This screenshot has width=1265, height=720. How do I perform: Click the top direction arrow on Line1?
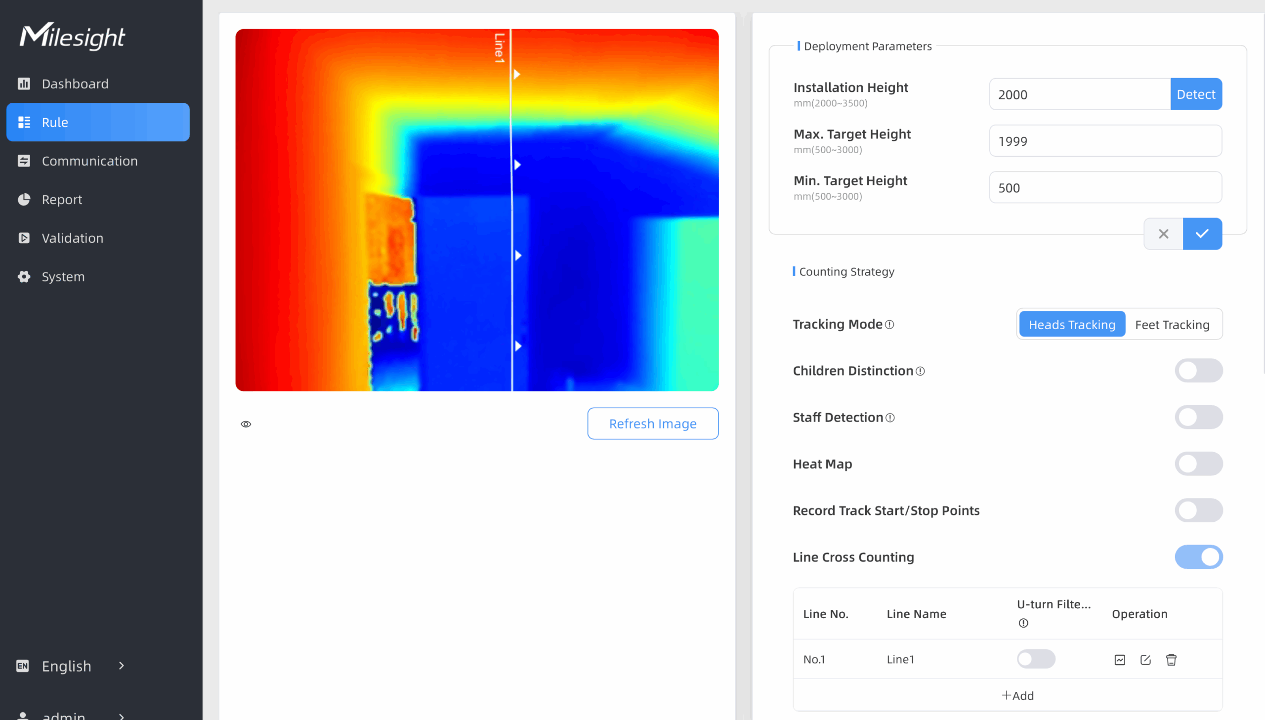pos(516,74)
